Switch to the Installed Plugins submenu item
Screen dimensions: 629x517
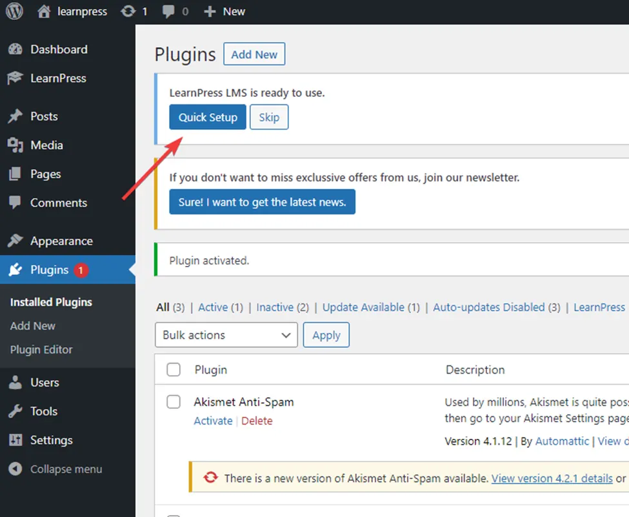pyautogui.click(x=50, y=301)
